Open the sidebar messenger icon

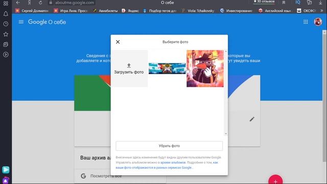(x=6, y=170)
